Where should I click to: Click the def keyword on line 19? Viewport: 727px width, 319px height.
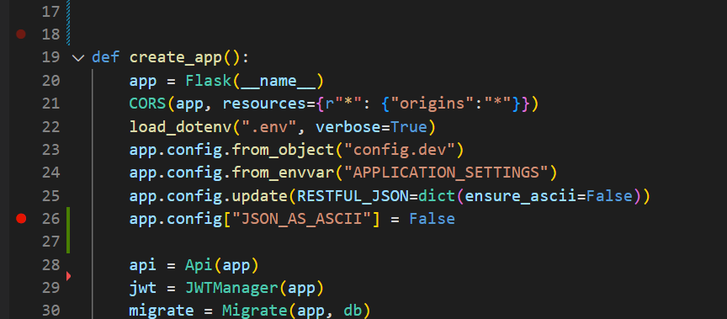pyautogui.click(x=106, y=57)
